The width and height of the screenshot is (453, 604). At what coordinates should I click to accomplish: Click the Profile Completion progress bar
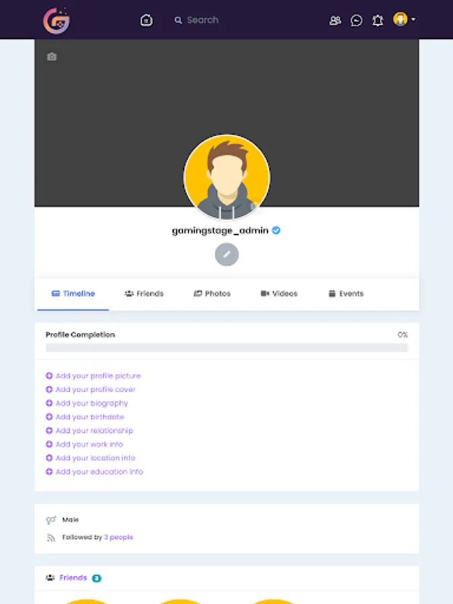coord(227,348)
